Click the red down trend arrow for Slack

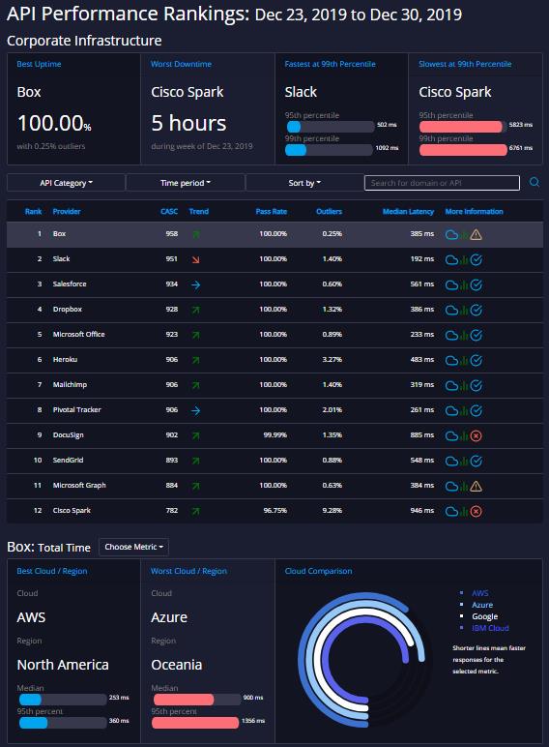point(195,259)
